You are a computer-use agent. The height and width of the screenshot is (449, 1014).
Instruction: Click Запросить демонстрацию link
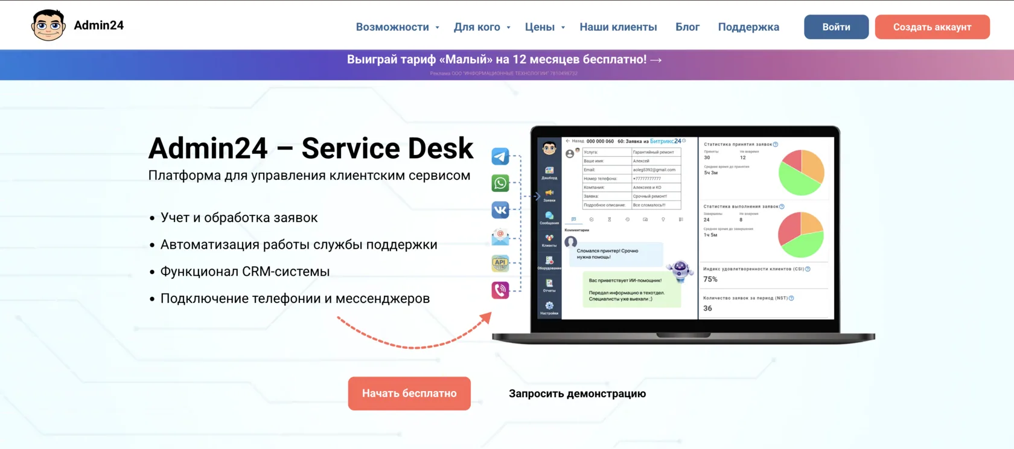[577, 393]
